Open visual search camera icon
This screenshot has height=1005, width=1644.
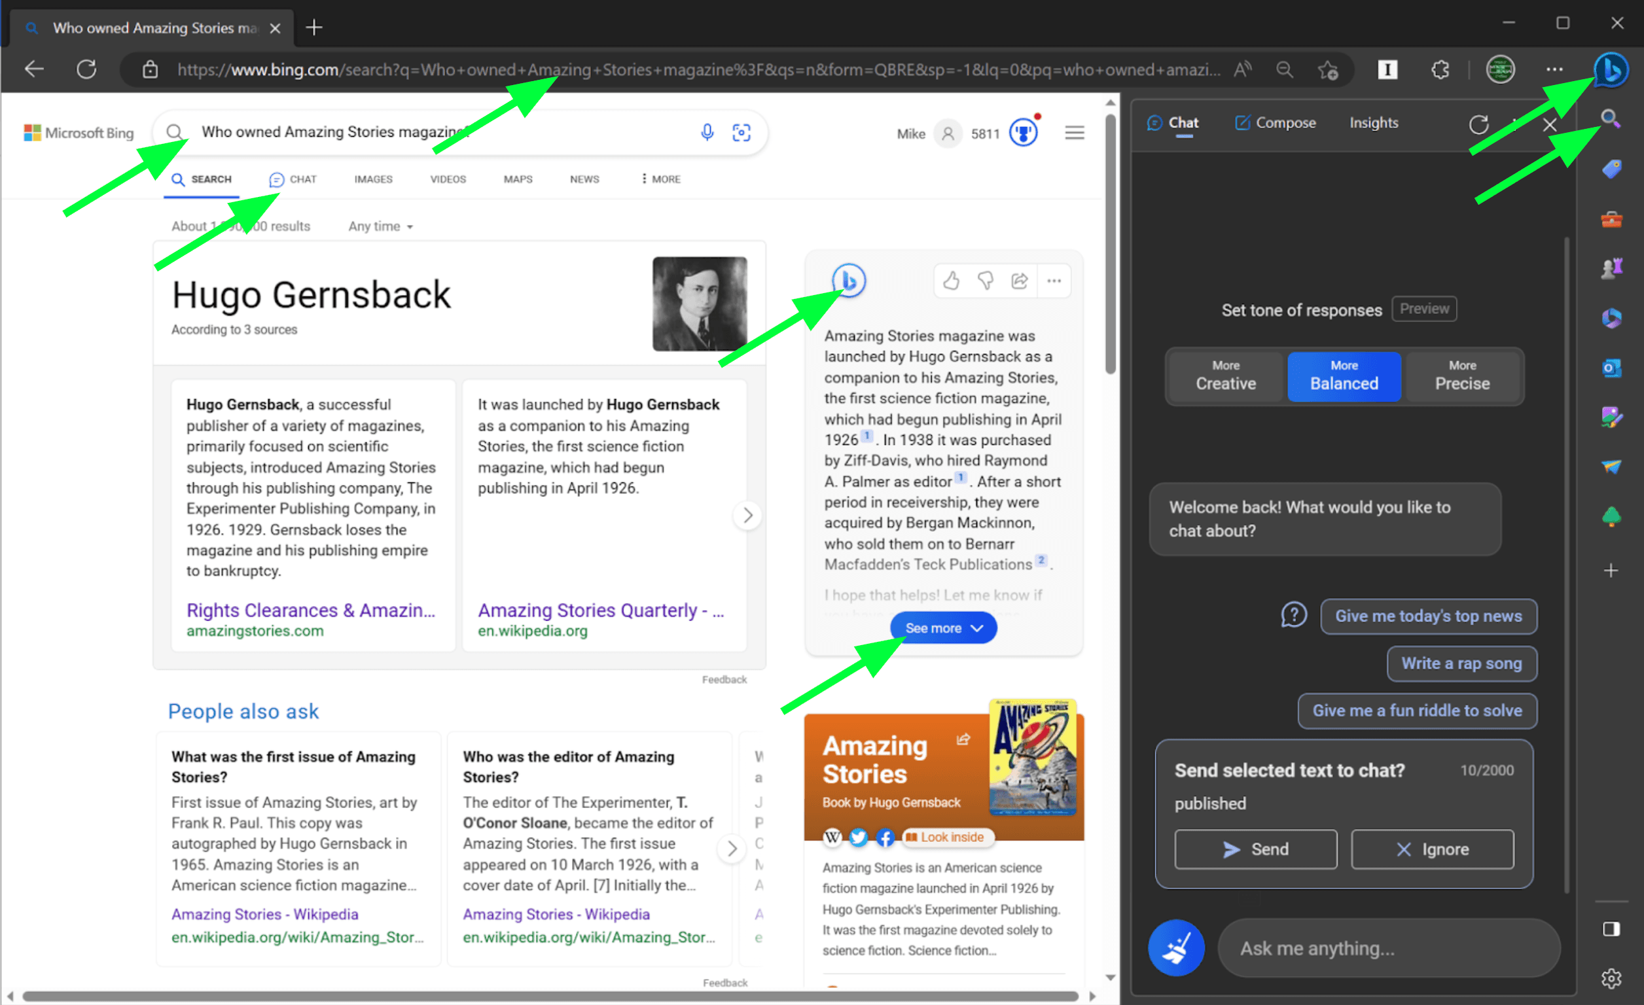[742, 132]
